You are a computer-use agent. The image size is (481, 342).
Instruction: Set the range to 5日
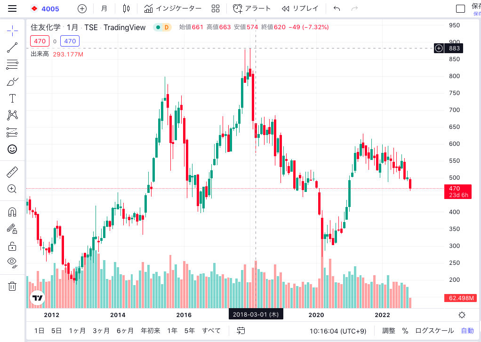point(56,331)
